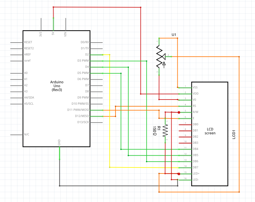
Task: Click the LCD DB0 pin label
Action: (x=195, y=125)
